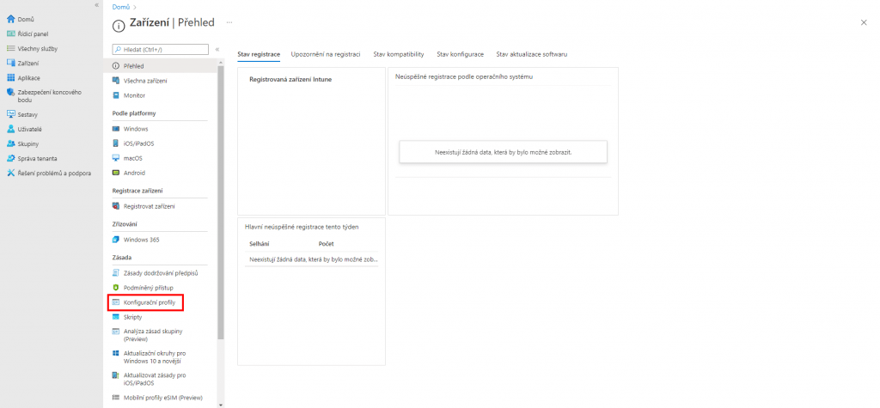Open Registrovat zařízení link
This screenshot has height=408, width=880.
pos(149,206)
